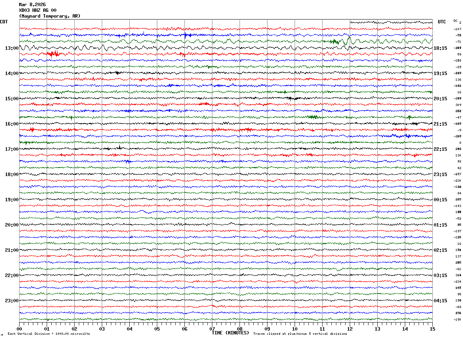The image size is (463, 339).
Task: Click DC offset value "-61"
Action: pyautogui.click(x=458, y=269)
